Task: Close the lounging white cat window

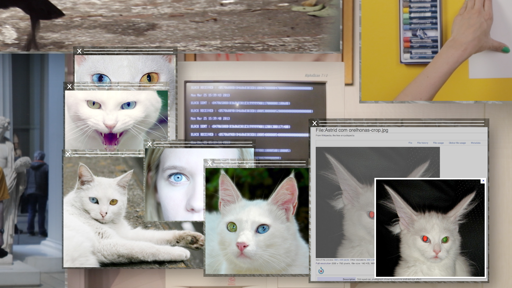Action: pos(68,154)
